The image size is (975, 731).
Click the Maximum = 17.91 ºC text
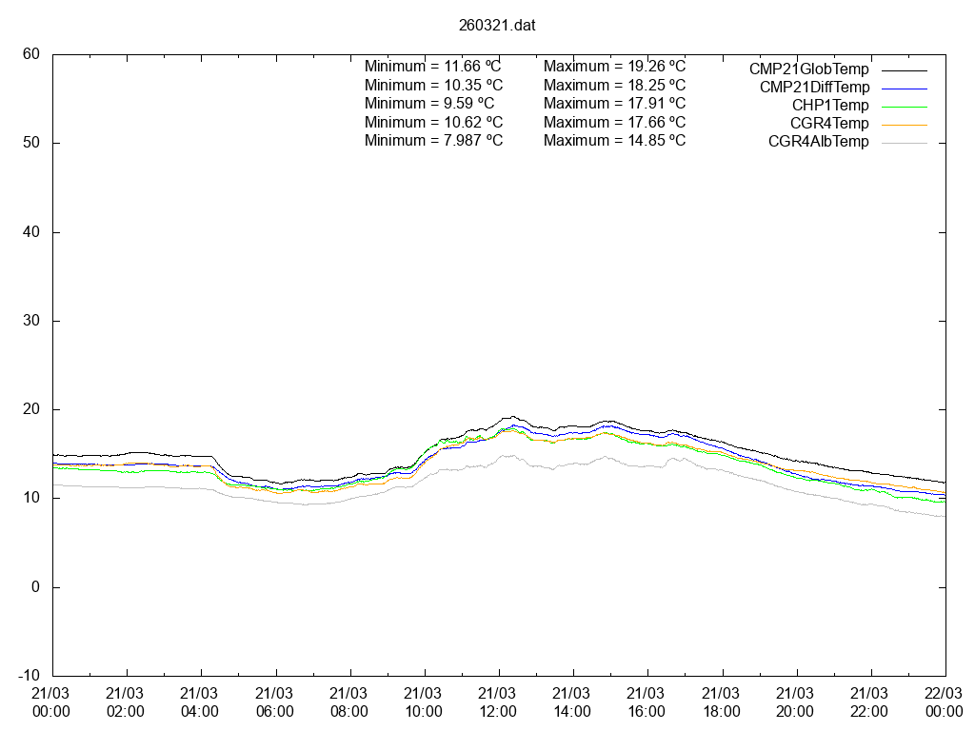click(614, 103)
